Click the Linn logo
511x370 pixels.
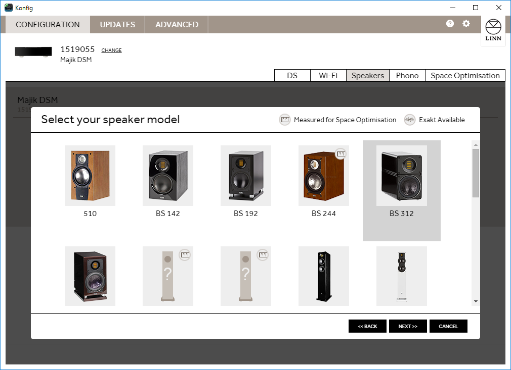coord(493,30)
